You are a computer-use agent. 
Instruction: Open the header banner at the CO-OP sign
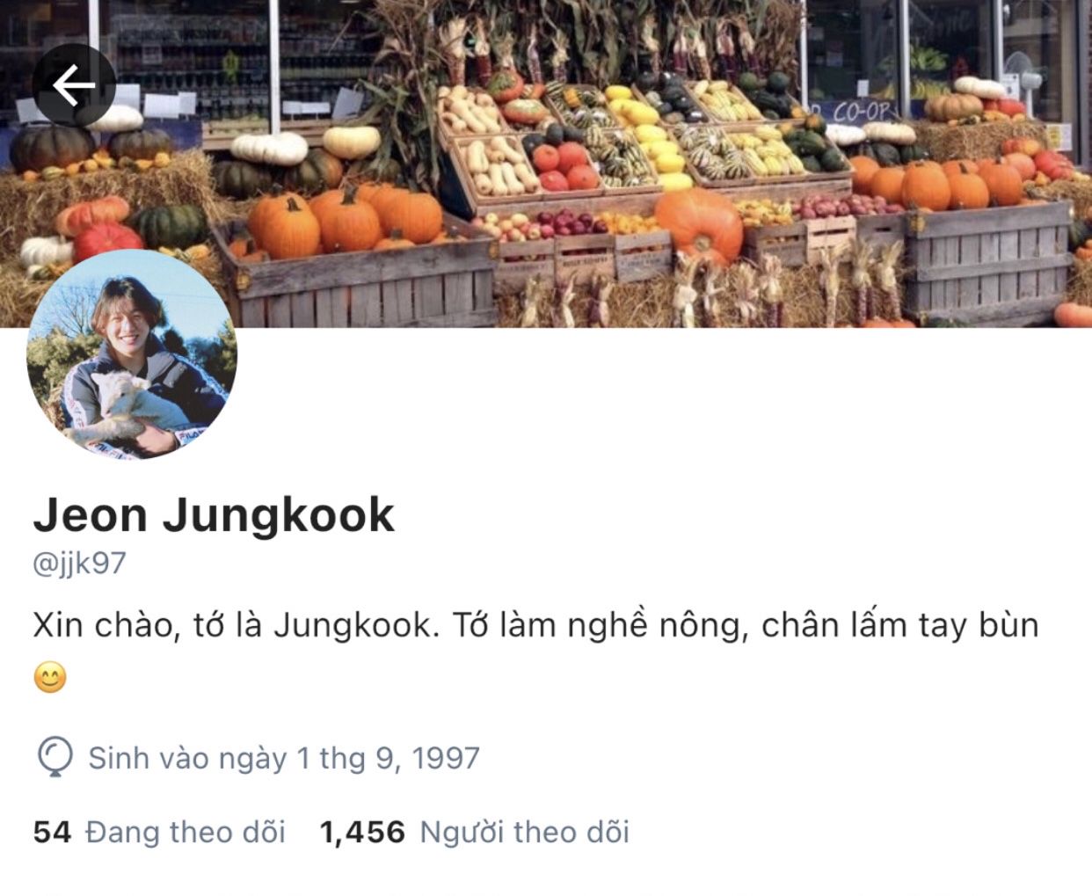[x=859, y=112]
